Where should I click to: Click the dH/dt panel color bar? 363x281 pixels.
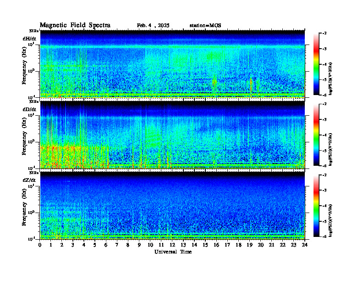click(316, 64)
